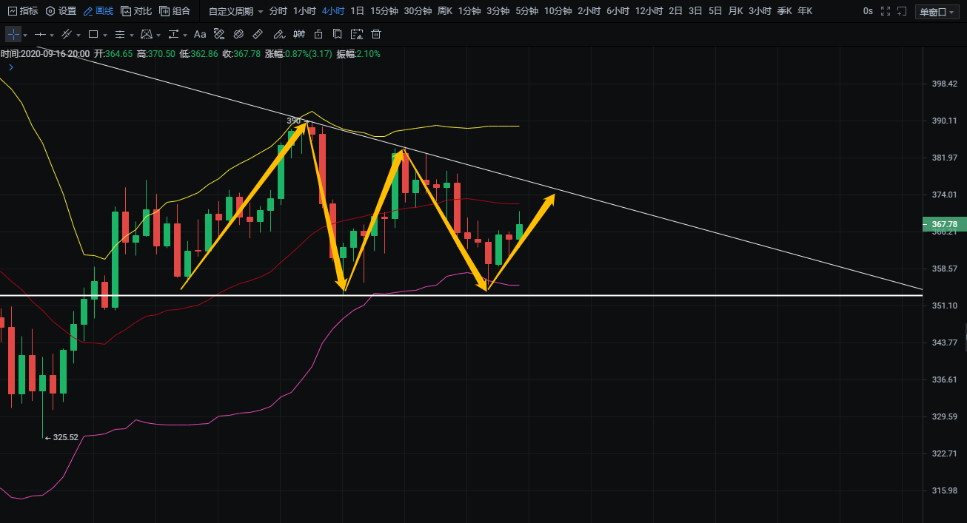Pick the Aa text annotation tool

(x=200, y=34)
